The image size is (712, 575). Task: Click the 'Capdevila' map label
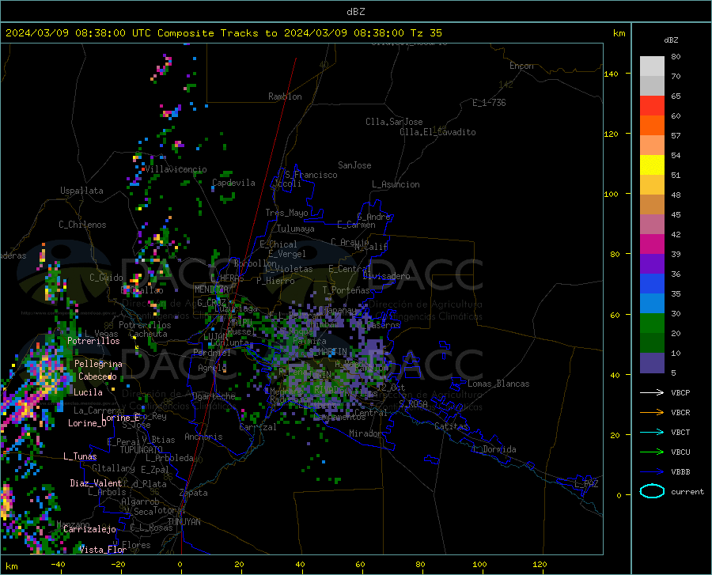pyautogui.click(x=233, y=183)
